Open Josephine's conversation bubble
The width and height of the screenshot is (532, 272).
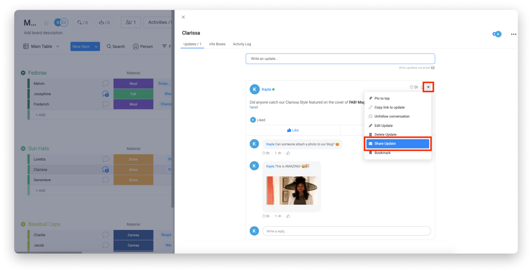pos(105,94)
